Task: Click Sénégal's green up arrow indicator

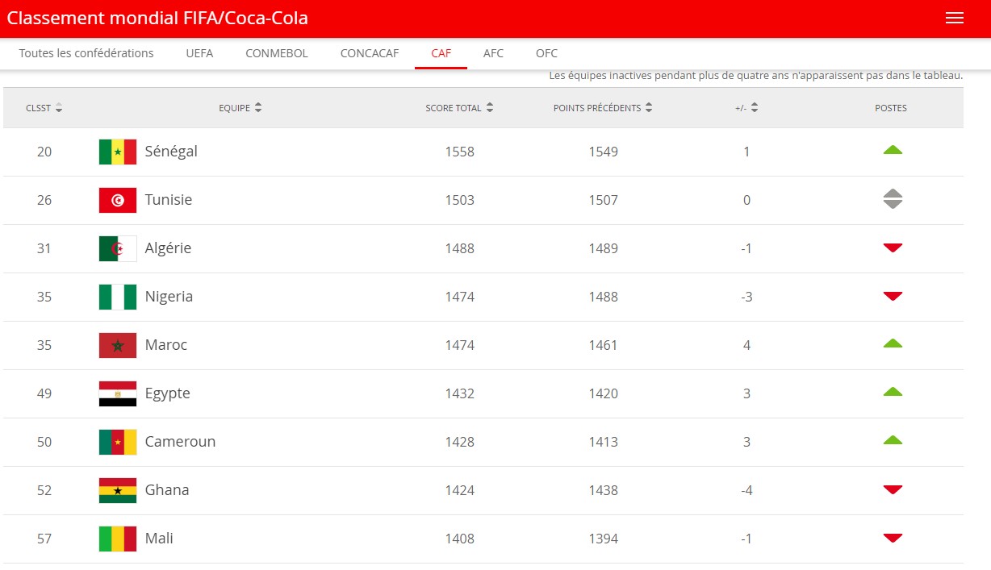Action: [892, 150]
